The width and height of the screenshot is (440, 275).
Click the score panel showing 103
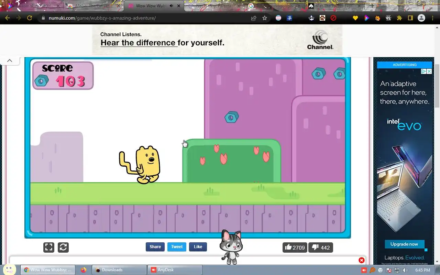[x=63, y=76]
